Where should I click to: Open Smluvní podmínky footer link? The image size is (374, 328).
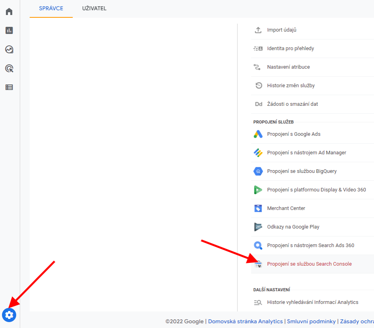click(311, 321)
